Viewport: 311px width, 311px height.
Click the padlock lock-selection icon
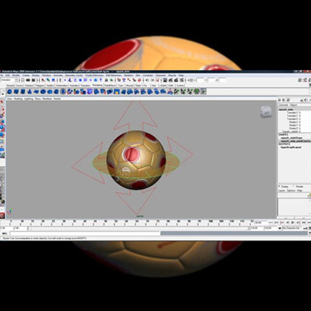point(106,80)
